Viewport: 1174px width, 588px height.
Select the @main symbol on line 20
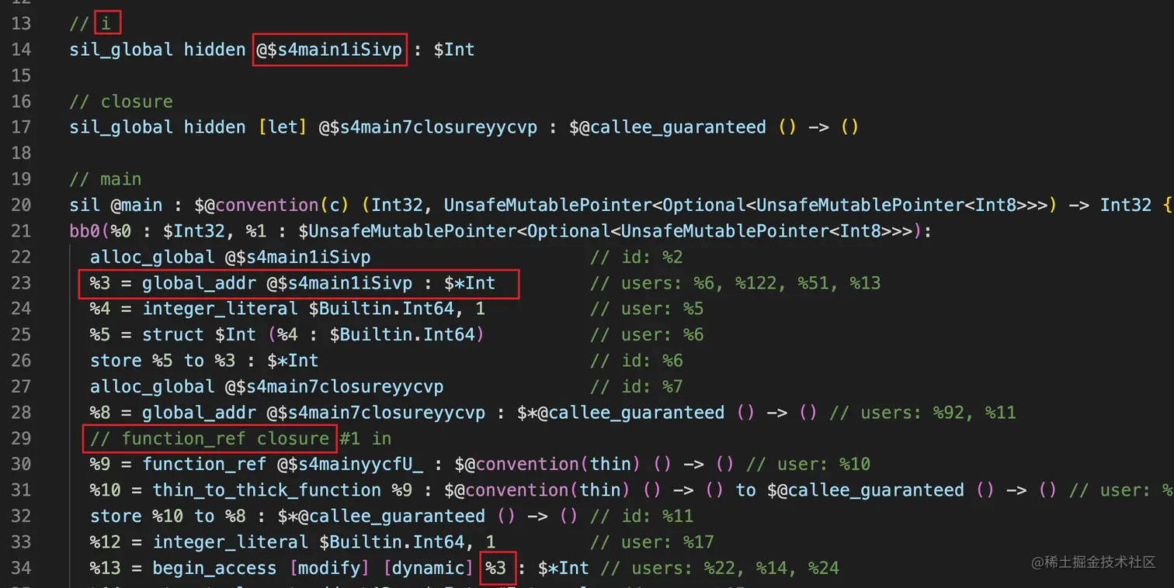(137, 204)
